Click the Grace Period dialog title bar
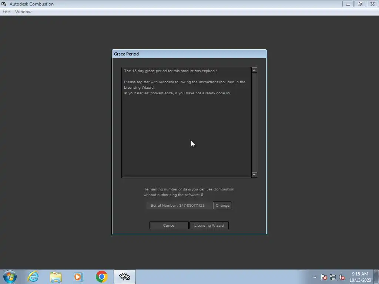Image resolution: width=379 pixels, height=284 pixels. 189,54
